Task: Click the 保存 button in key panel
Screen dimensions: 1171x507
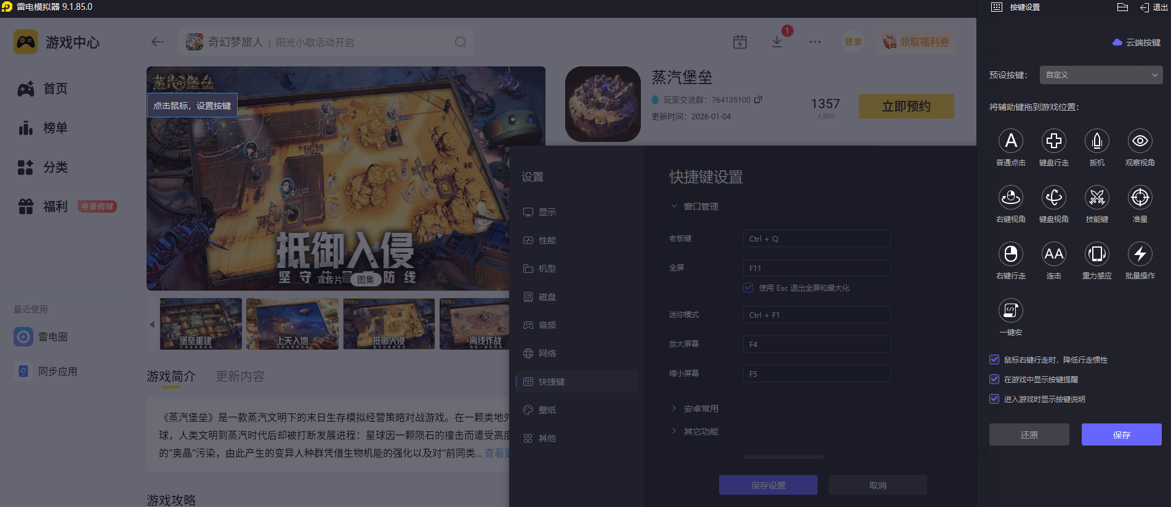Action: tap(1121, 434)
